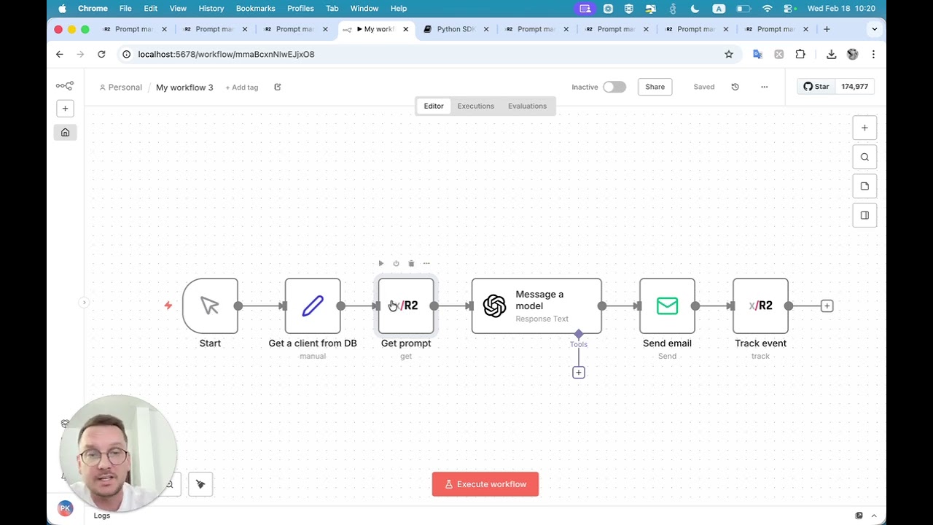933x525 pixels.
Task: Open the Send email node
Action: (x=667, y=306)
